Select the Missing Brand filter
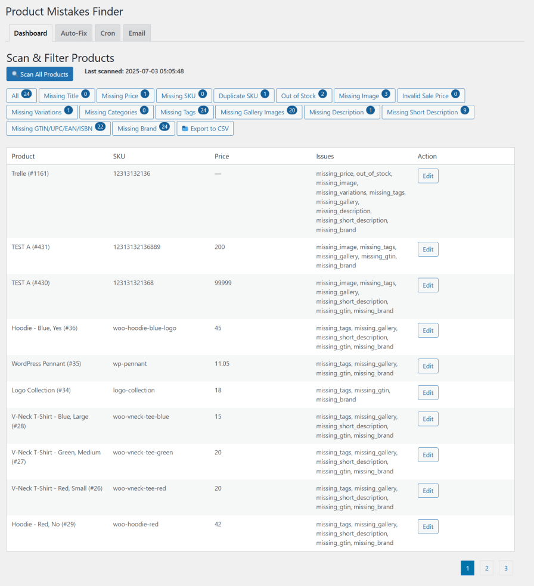534x586 pixels. pos(143,129)
